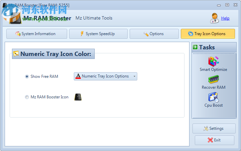241x151 pixels.
Task: Select the Mz RAM Booster Icon radio button
Action: (x=27, y=97)
